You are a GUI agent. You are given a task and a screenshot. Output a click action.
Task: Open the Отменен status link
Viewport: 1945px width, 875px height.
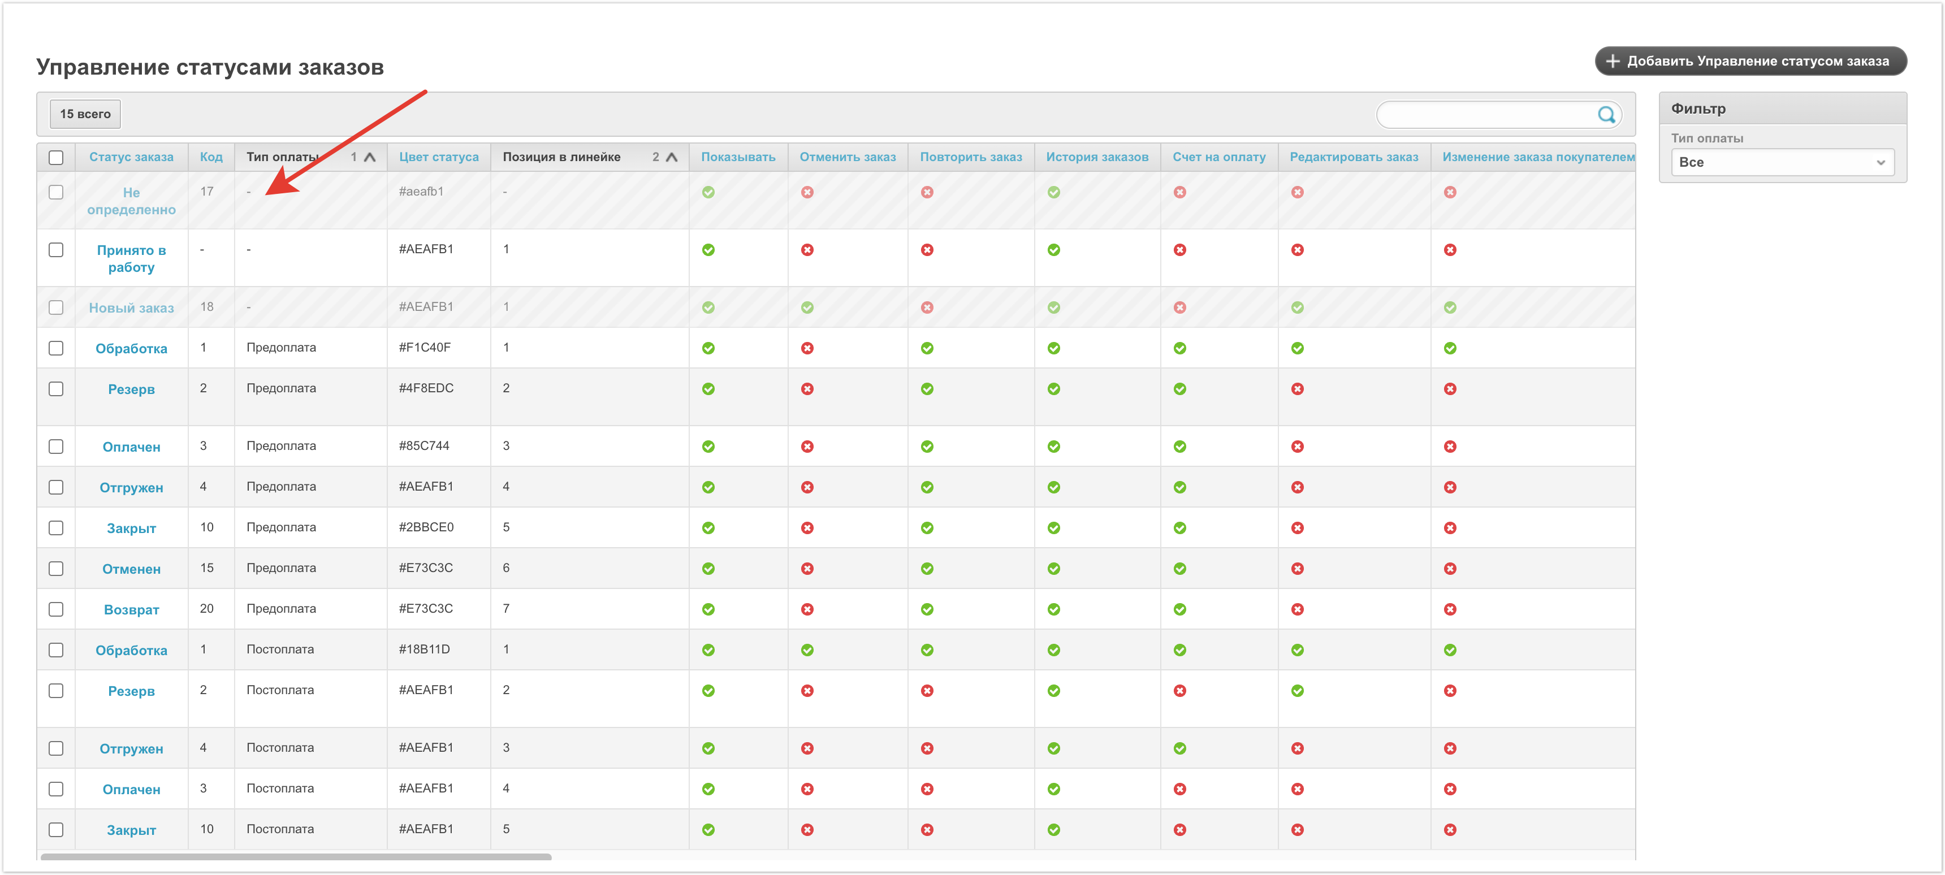tap(131, 569)
